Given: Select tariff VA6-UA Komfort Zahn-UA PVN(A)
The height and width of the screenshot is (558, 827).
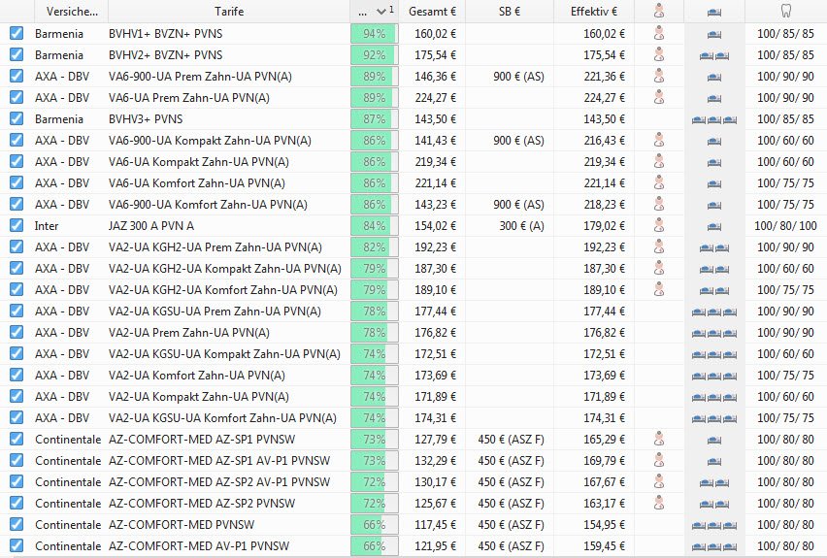Looking at the screenshot, I should (x=197, y=183).
